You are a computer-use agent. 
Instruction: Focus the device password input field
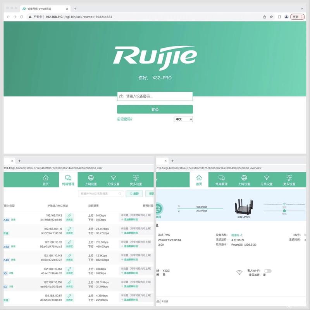pos(155,96)
